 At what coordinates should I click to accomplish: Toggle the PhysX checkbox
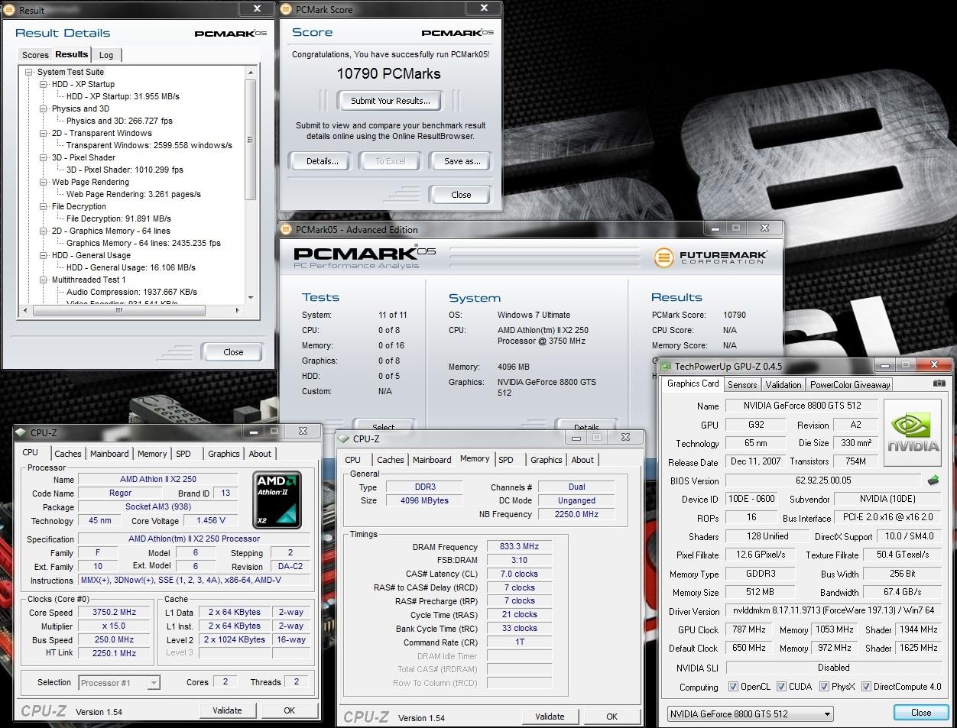[x=824, y=687]
